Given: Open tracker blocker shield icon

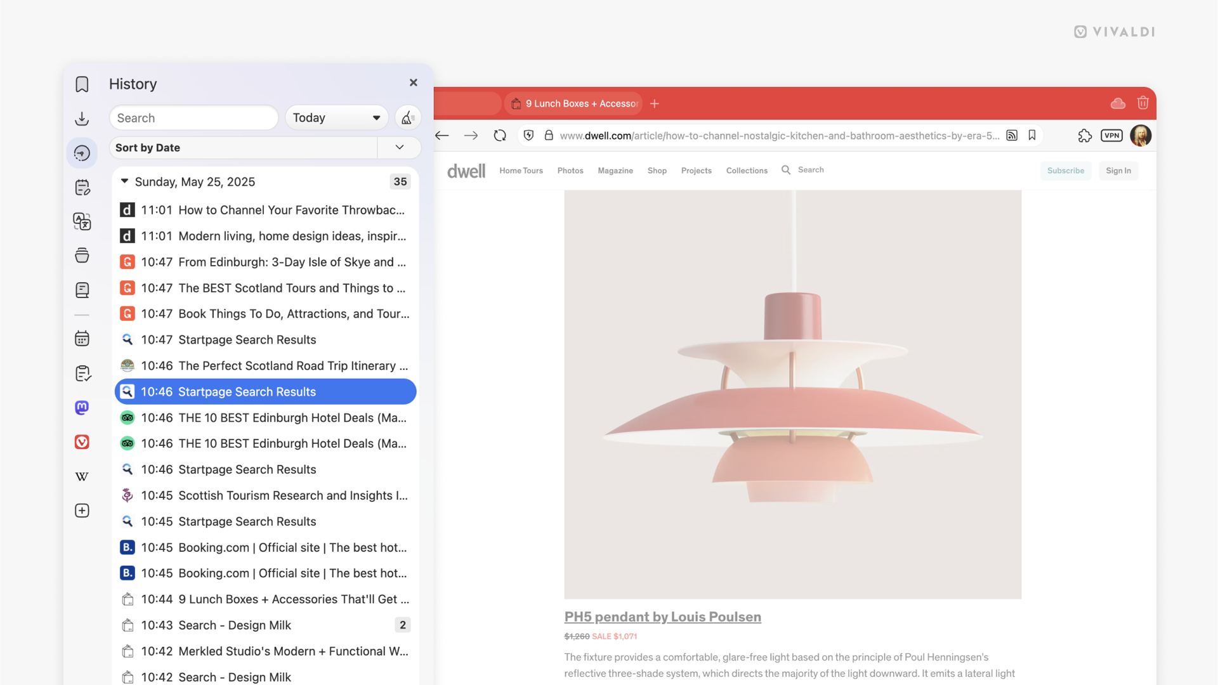Looking at the screenshot, I should coord(528,135).
